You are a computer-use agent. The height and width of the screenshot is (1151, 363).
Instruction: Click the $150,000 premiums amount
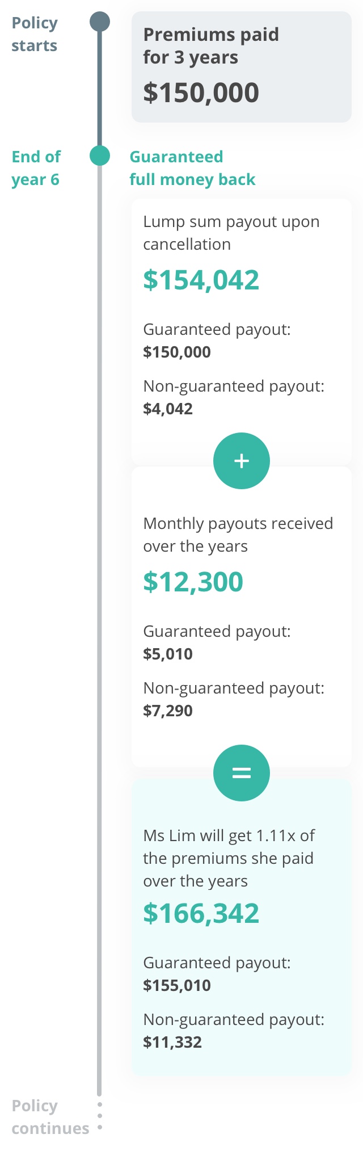click(x=201, y=93)
